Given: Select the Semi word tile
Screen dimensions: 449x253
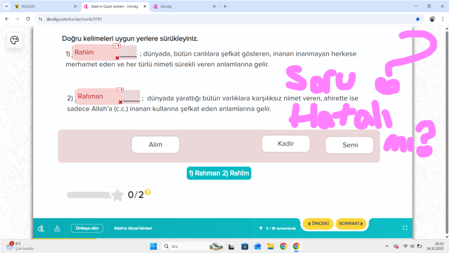Looking at the screenshot, I should click(350, 145).
